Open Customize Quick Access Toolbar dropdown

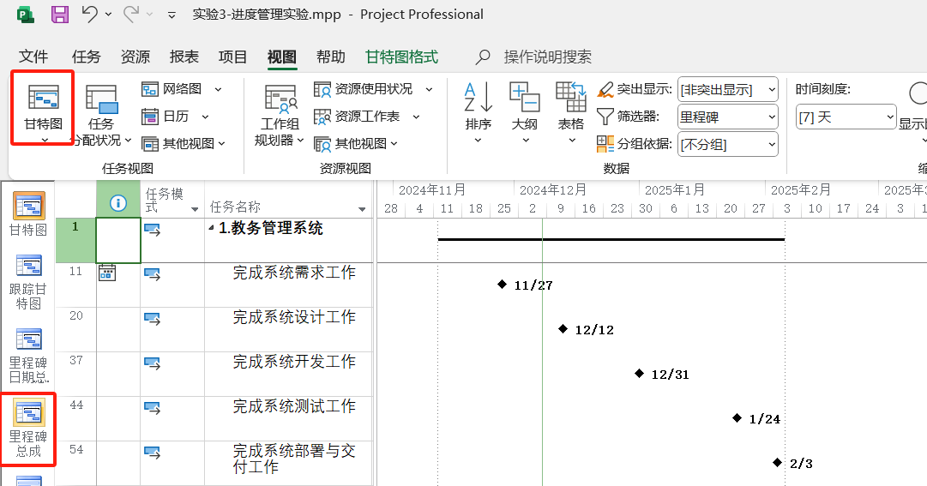click(x=172, y=15)
